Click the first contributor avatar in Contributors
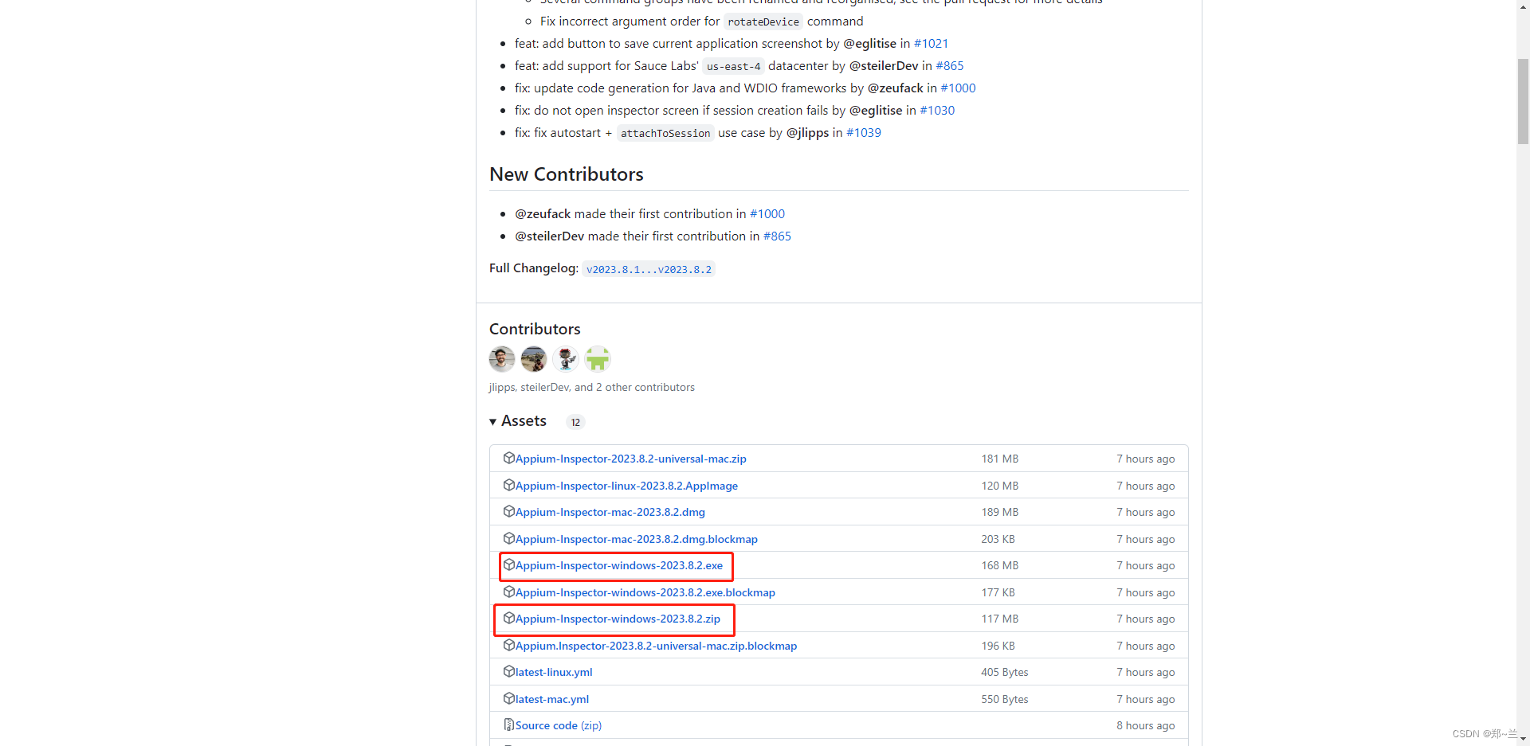 click(502, 359)
